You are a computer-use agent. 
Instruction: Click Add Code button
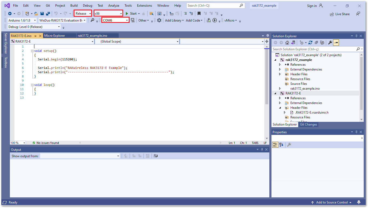click(194, 20)
